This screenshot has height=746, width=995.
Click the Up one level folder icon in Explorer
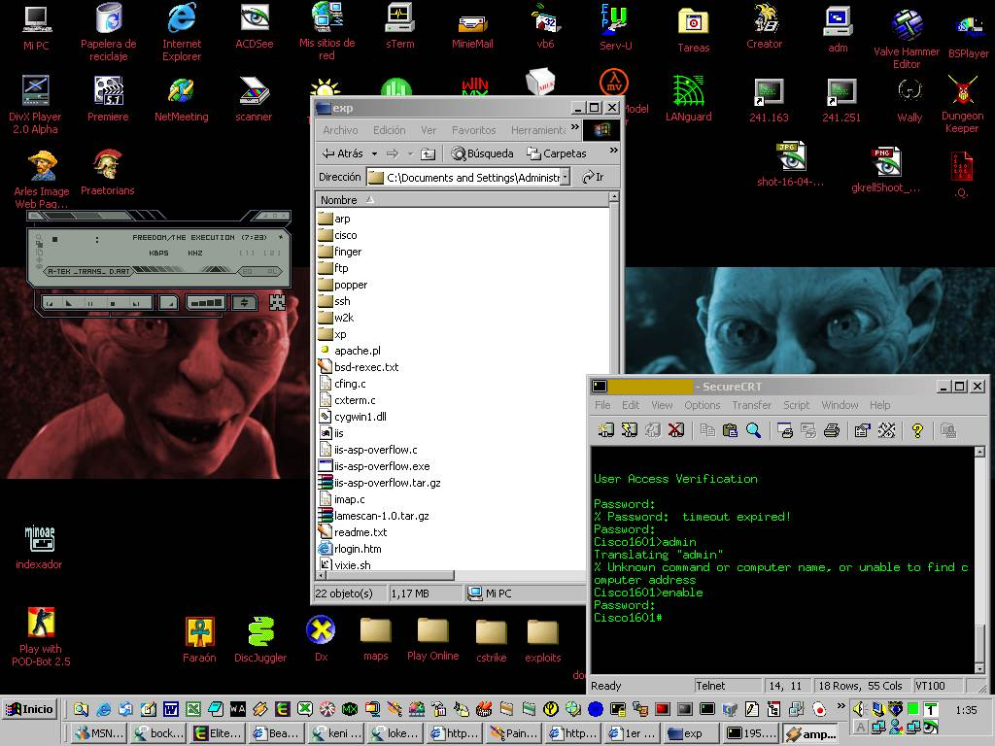(429, 153)
